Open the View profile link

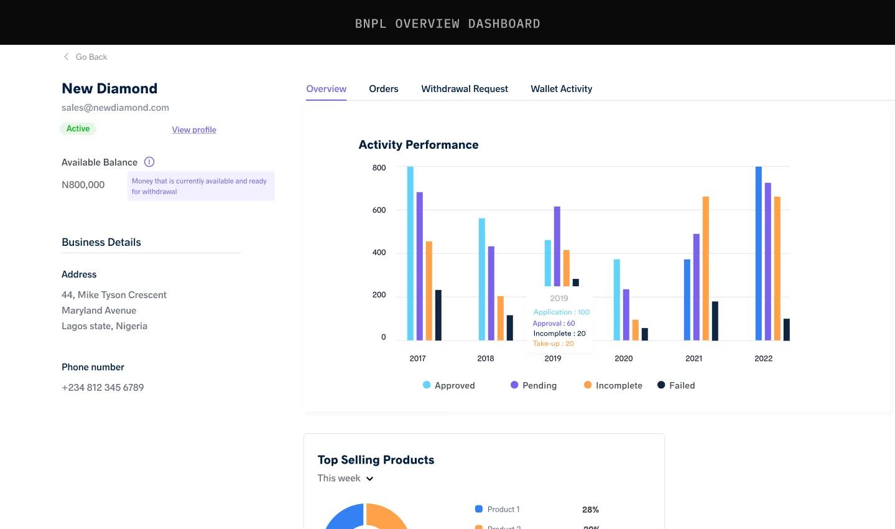click(x=193, y=129)
